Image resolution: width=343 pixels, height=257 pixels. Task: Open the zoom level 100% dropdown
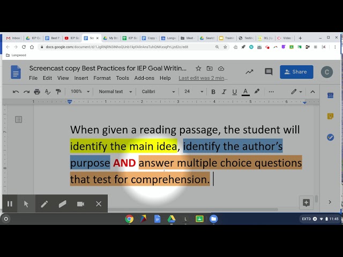80,92
